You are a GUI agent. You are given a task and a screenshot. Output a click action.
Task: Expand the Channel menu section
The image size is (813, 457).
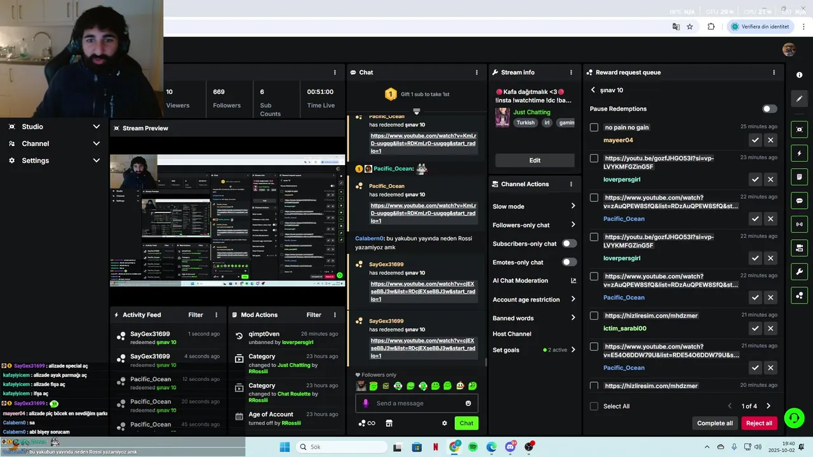point(54,143)
